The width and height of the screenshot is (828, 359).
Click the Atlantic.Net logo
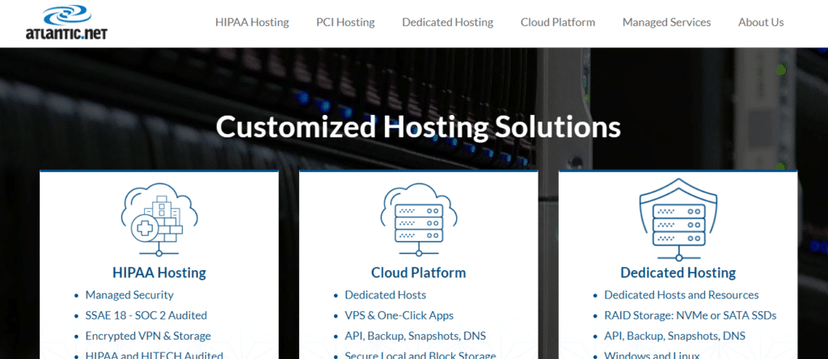(x=65, y=23)
